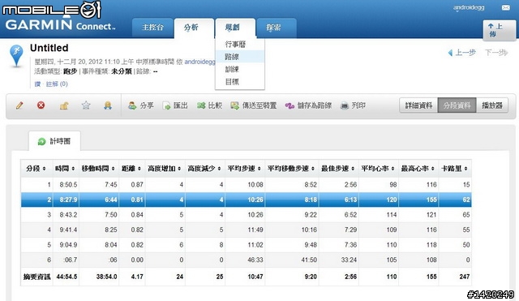Sort by 移動時間 column header
Image resolution: width=519 pixels, height=301 pixels.
pyautogui.click(x=98, y=169)
